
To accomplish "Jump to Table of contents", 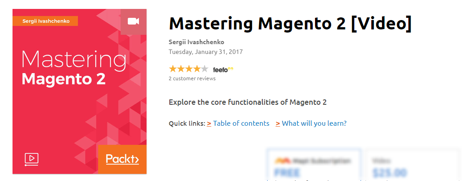I will [241, 123].
